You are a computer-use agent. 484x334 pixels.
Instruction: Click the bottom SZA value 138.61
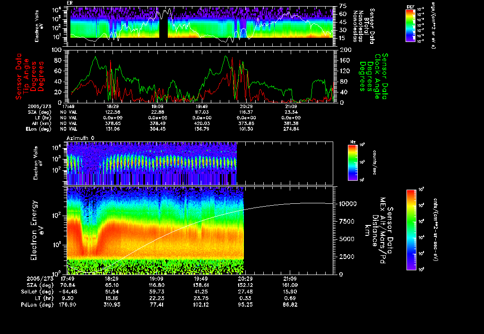tap(201, 285)
